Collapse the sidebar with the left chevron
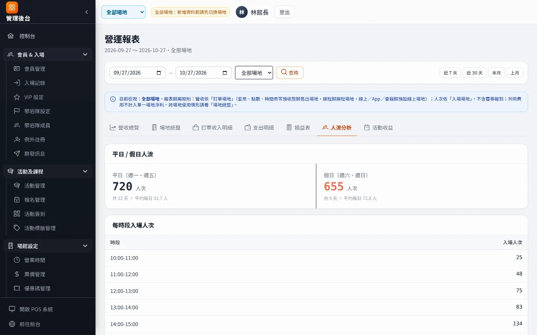 87,12
